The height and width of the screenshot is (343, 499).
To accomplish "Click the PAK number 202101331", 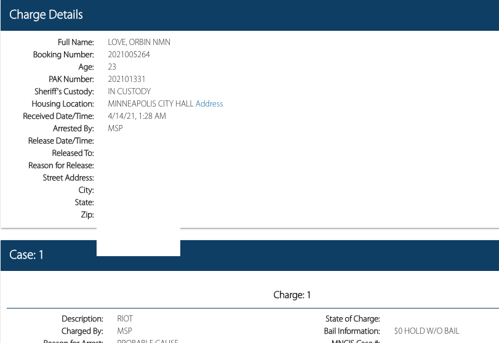I will [x=126, y=79].
